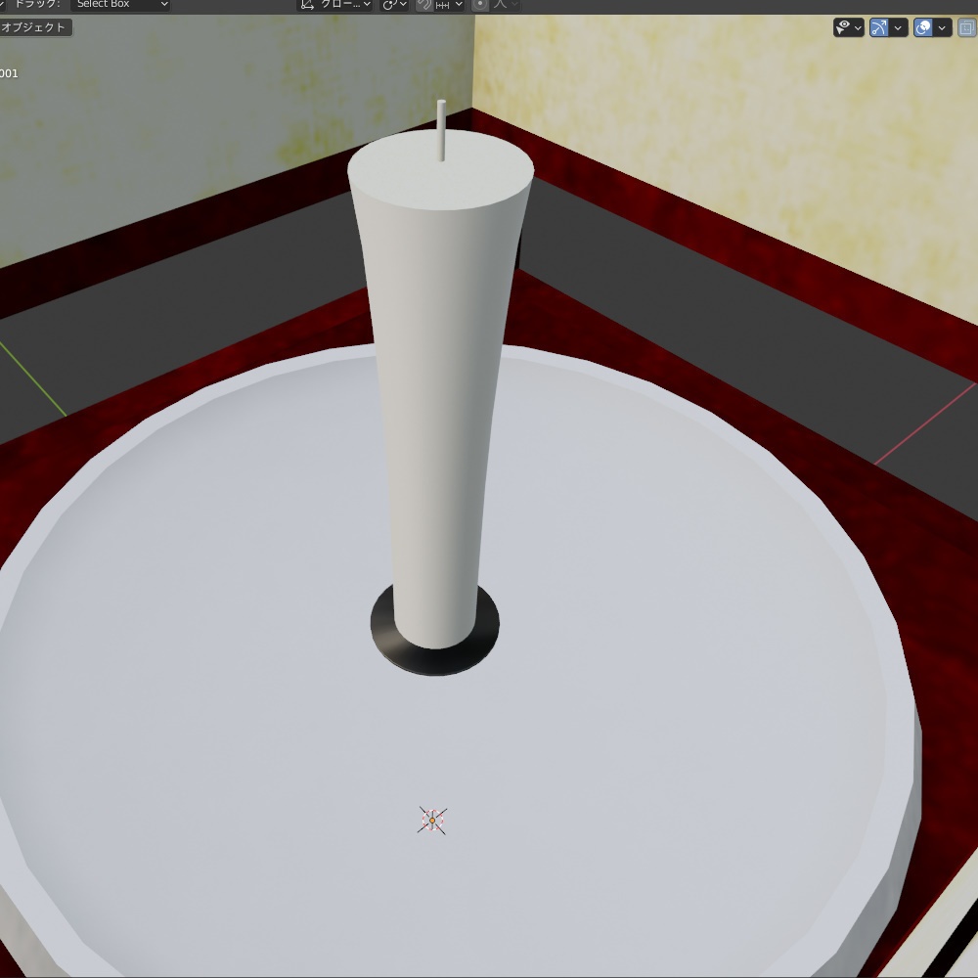The width and height of the screenshot is (978, 978).
Task: Click the X-Ray shading square icon
Action: [x=966, y=27]
